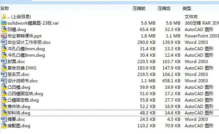Select file name 签名页.doc
Image resolution: width=219 pixels, height=134 pixels.
[18, 74]
